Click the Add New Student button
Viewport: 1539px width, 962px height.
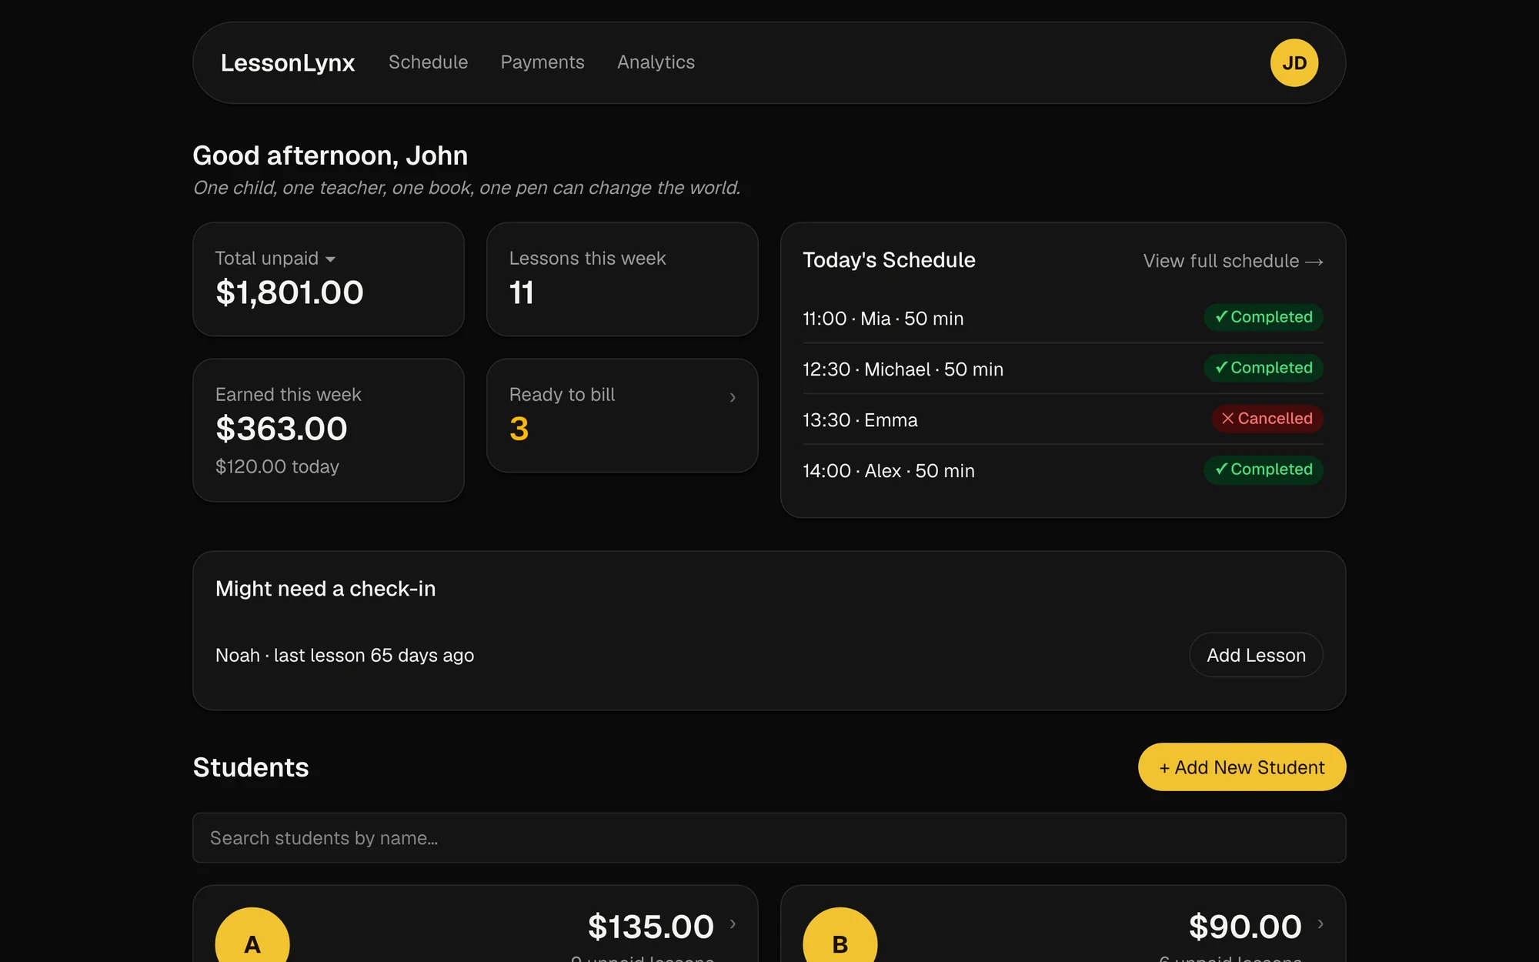(x=1242, y=767)
